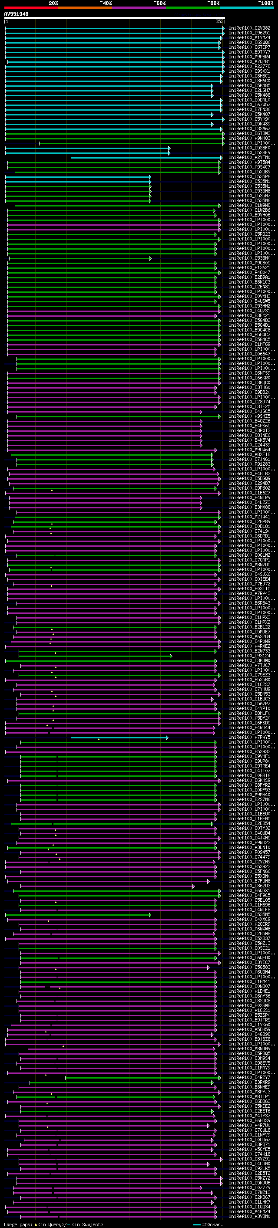The image size is (278, 1228).
Task: Select the UniRef100_A4EMZ4 label
Action: 249,1211
